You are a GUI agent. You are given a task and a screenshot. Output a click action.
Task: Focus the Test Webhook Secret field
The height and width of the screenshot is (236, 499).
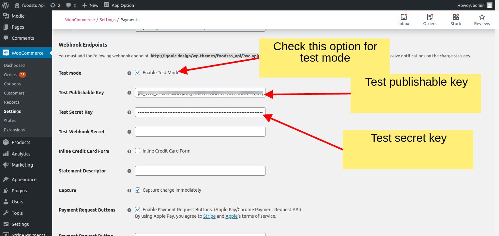(x=200, y=132)
